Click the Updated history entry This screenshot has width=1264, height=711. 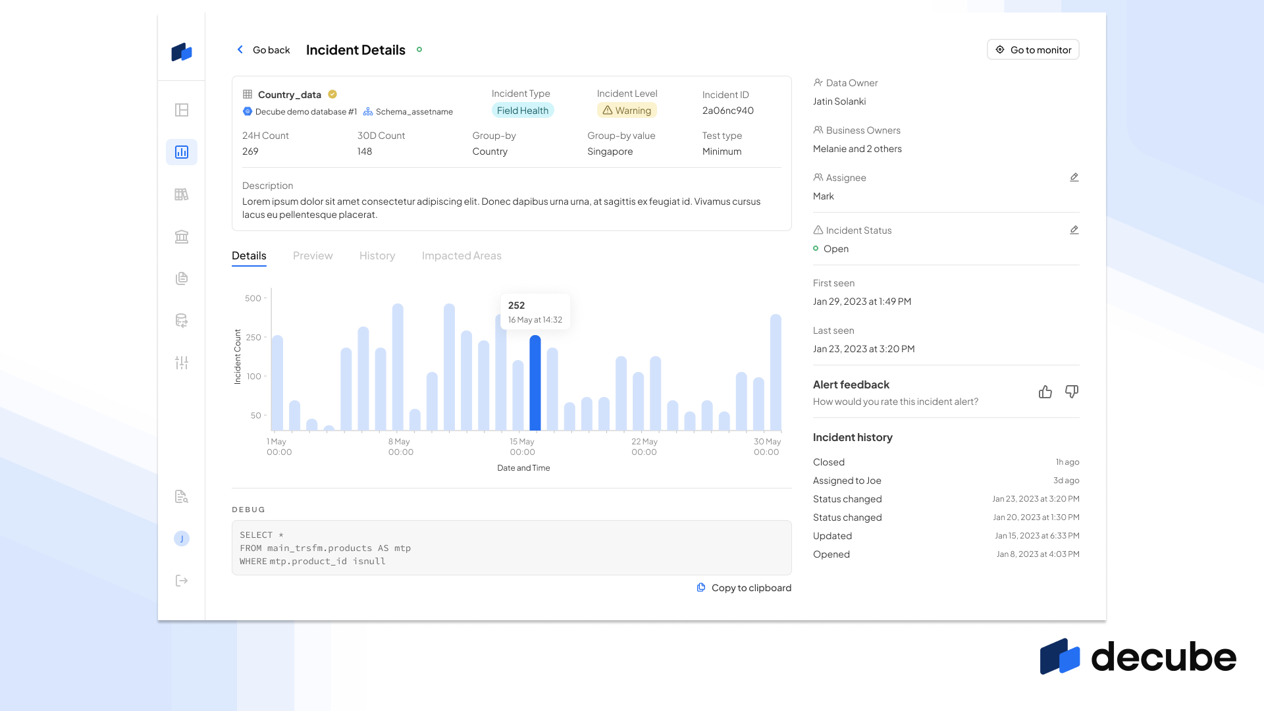[946, 535]
